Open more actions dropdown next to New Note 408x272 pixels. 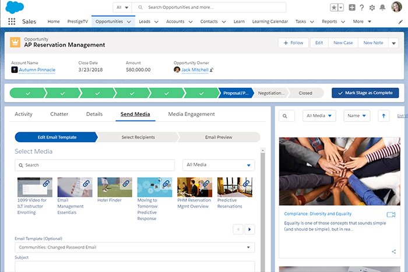coord(393,43)
